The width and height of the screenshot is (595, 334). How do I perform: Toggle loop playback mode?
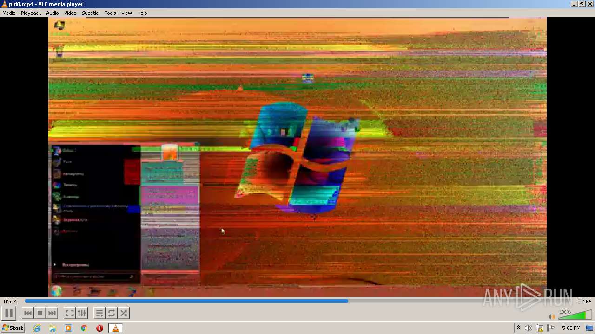tap(112, 313)
